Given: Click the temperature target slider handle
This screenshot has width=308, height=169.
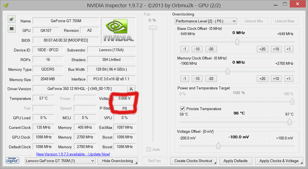Looking at the screenshot, I should [289, 122].
